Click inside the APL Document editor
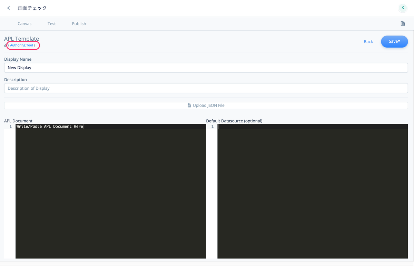Viewport: 414px width, 272px height. click(110, 191)
